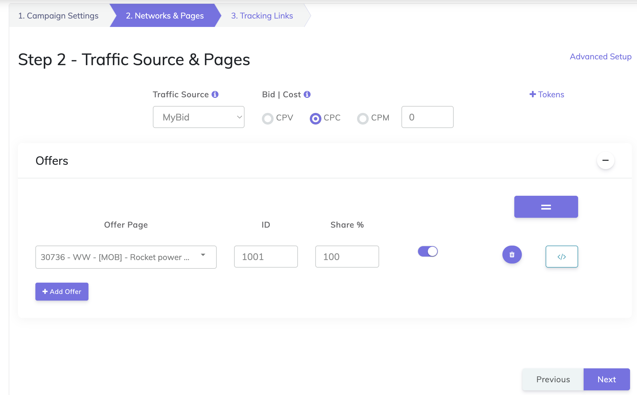Disable the offer toggle switch
This screenshot has height=395, width=637.
(x=428, y=251)
